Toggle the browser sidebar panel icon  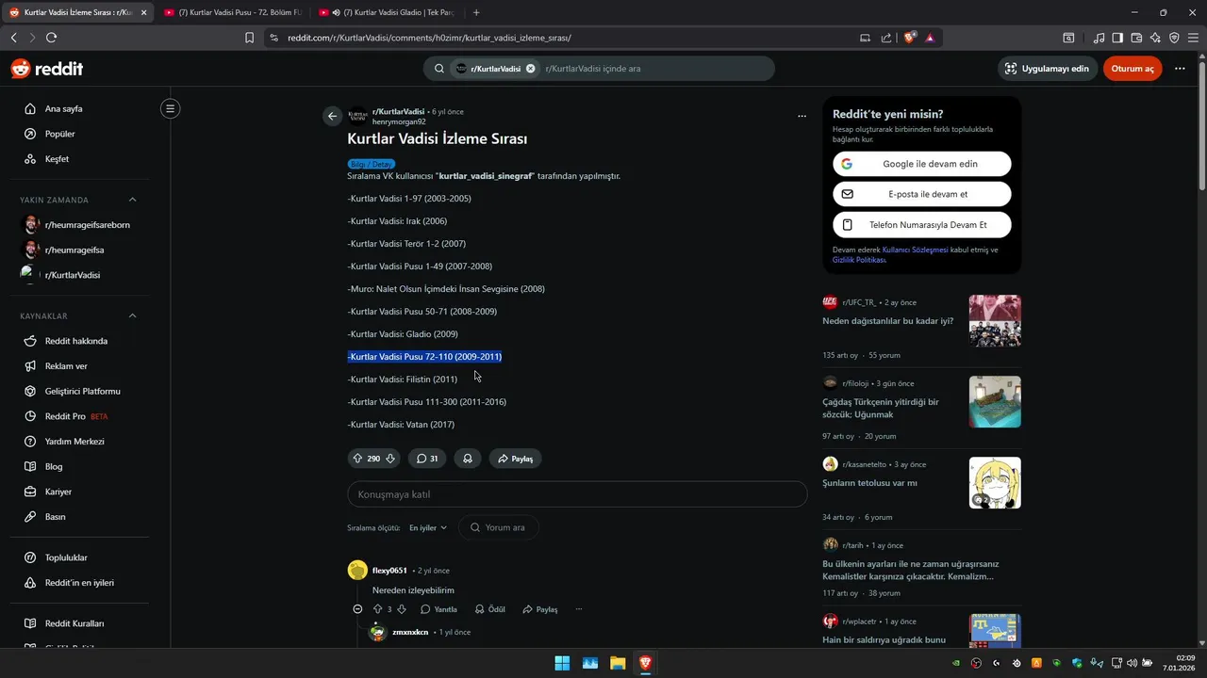pyautogui.click(x=1117, y=38)
